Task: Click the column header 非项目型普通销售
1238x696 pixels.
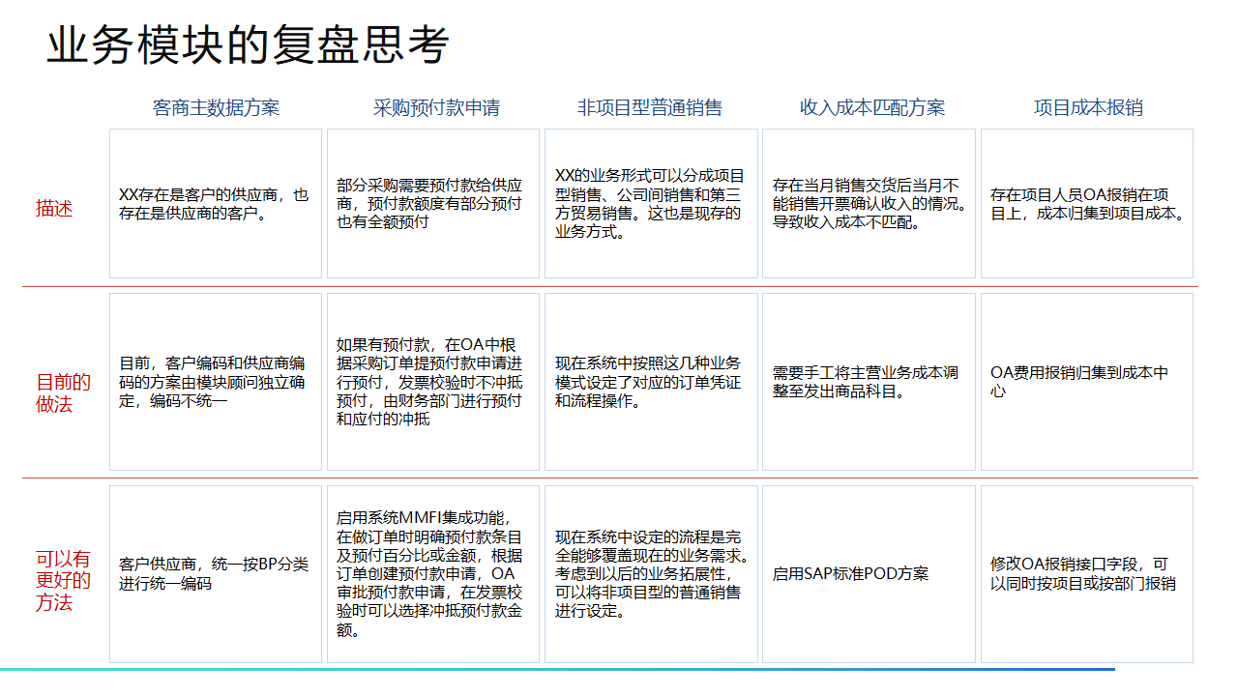Action: tap(650, 107)
